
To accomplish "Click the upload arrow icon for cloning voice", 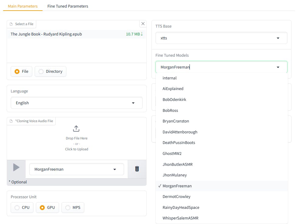I will [76, 129].
